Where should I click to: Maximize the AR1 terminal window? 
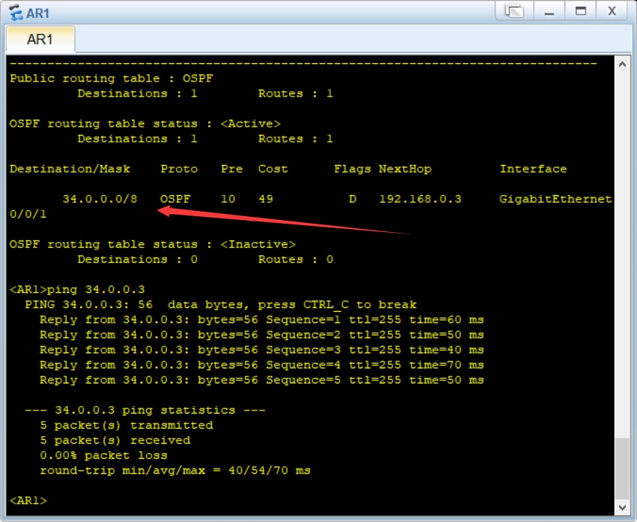(x=580, y=11)
